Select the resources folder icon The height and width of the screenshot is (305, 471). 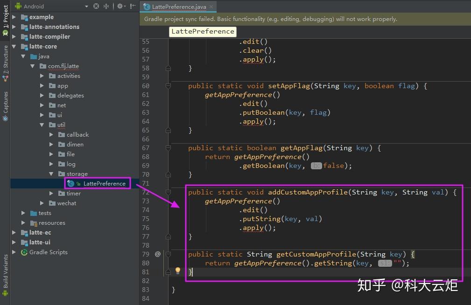34,223
